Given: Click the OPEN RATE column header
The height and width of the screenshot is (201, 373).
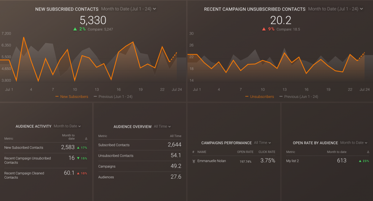Looking at the screenshot, I should coord(245,152).
